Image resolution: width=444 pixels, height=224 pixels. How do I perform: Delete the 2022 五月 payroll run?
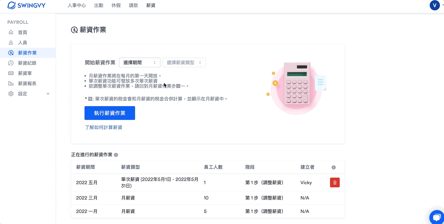[x=335, y=182]
